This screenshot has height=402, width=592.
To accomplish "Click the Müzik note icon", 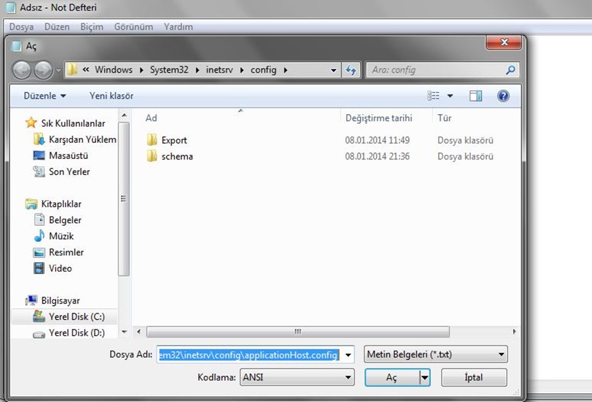I will [39, 236].
